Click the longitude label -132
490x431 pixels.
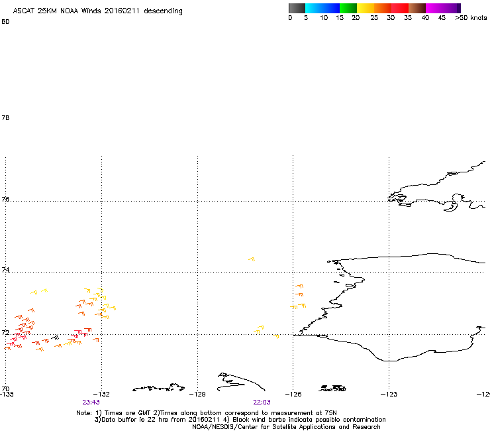click(101, 394)
